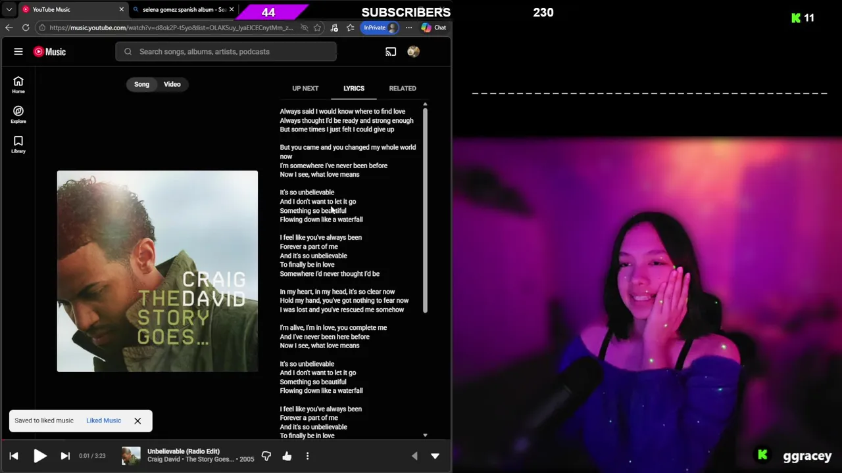
Task: Click the site info lock icon
Action: pos(42,28)
